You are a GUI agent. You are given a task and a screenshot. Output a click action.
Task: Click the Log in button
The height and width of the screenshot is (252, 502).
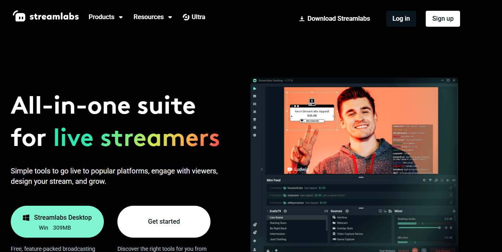pyautogui.click(x=401, y=19)
